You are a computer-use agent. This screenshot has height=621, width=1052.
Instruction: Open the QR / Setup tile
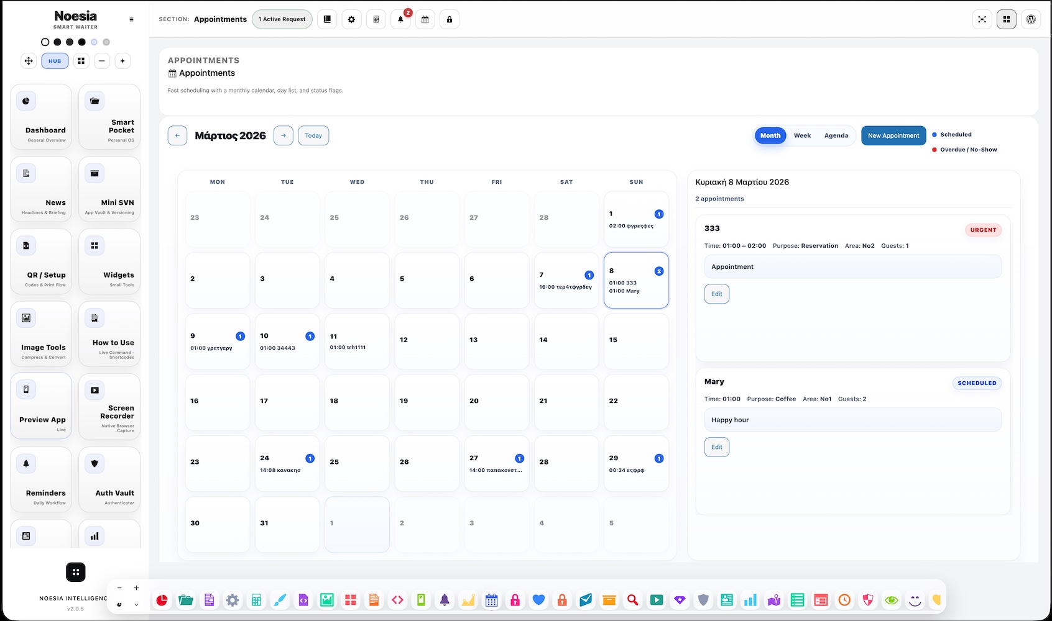coord(41,261)
